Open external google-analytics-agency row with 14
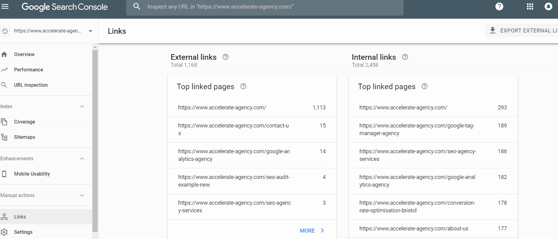Viewport: 558px width, 239px height. (252, 155)
